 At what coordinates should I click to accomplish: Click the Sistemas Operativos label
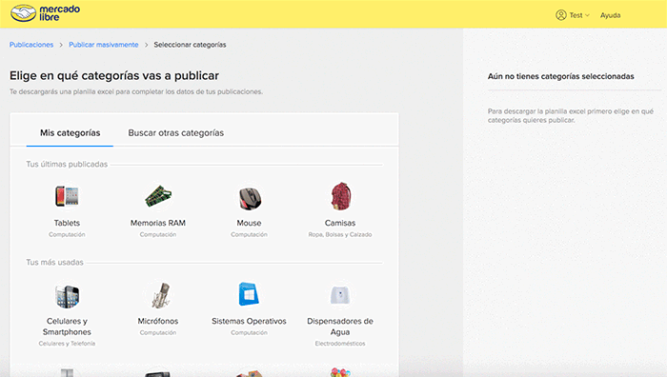click(249, 321)
